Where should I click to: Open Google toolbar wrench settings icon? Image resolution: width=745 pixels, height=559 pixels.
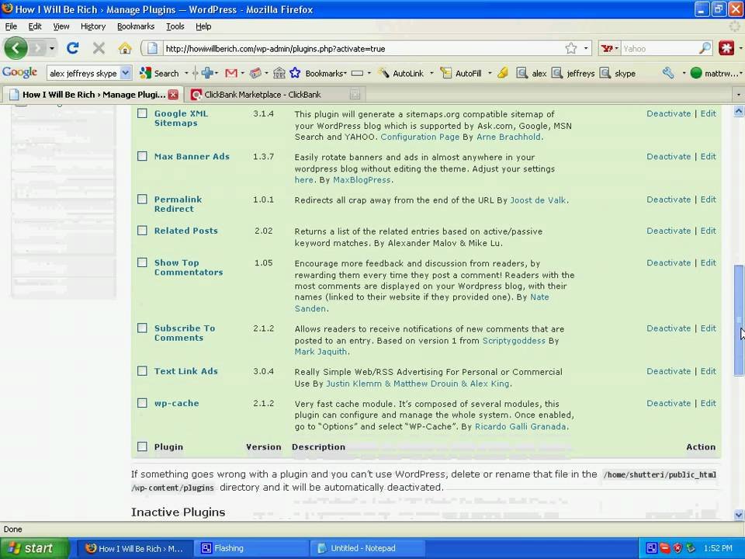point(667,73)
